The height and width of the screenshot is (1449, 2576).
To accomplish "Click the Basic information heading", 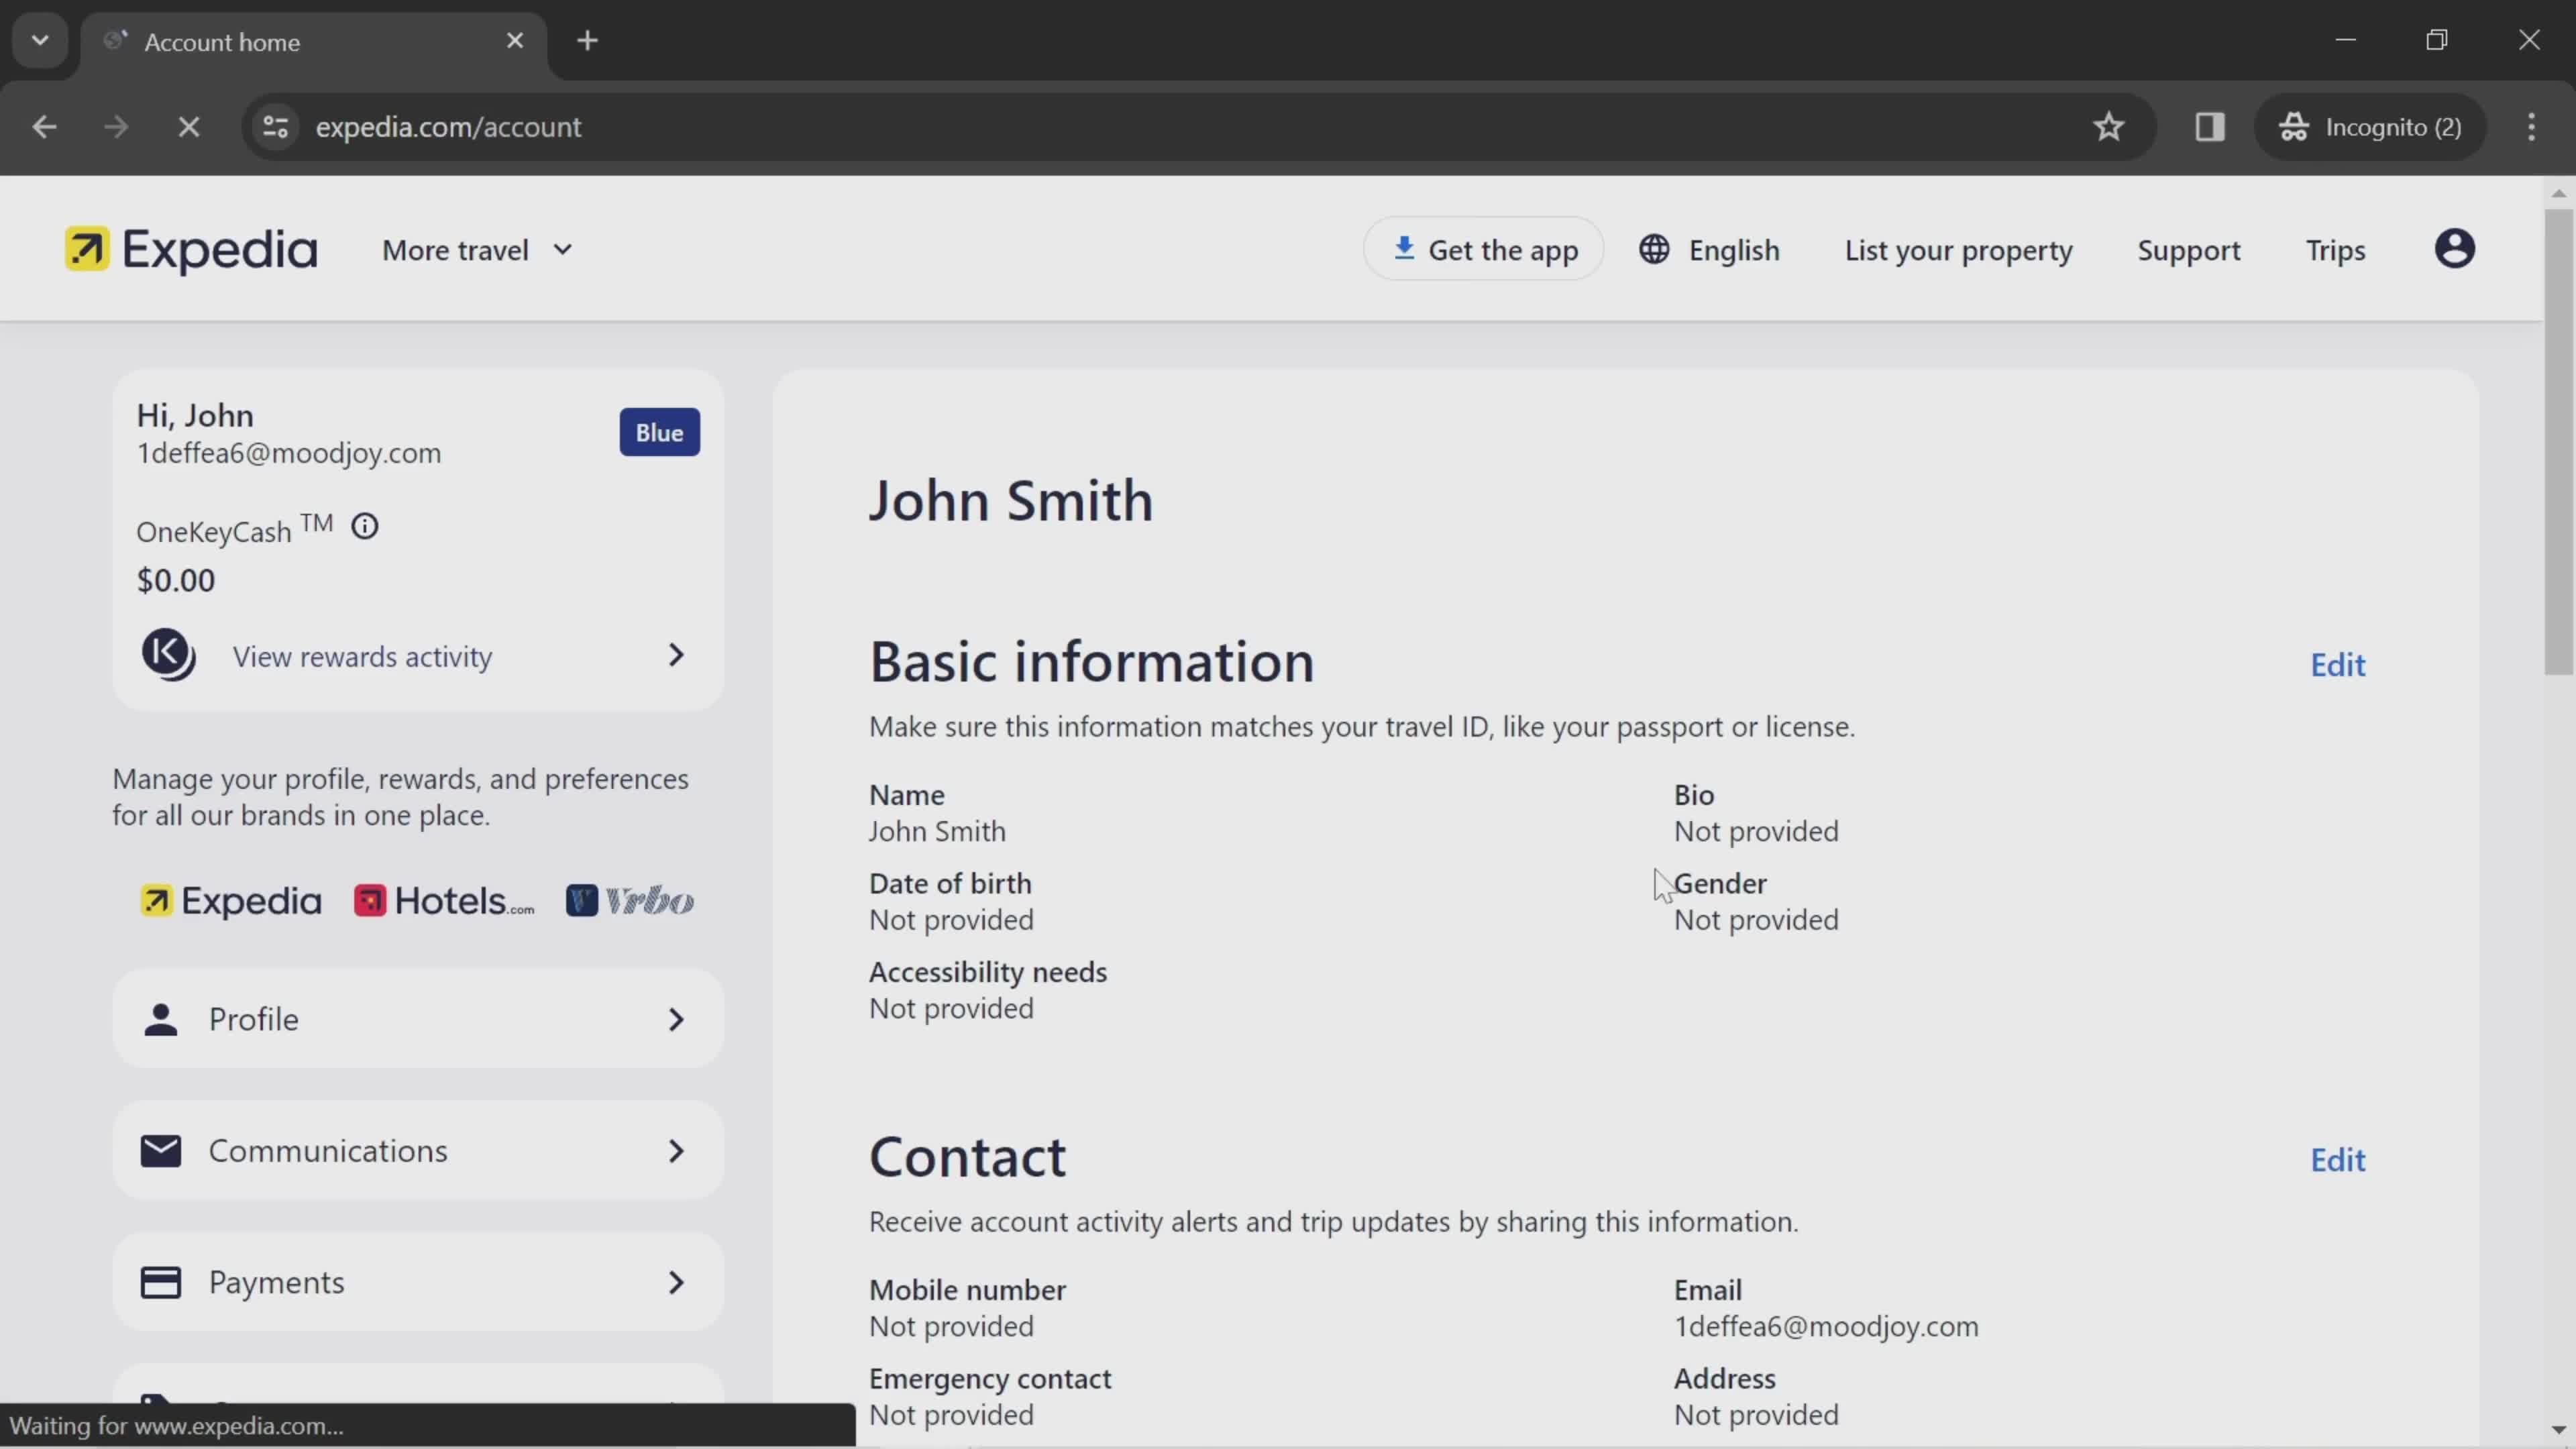I will 1091,662.
